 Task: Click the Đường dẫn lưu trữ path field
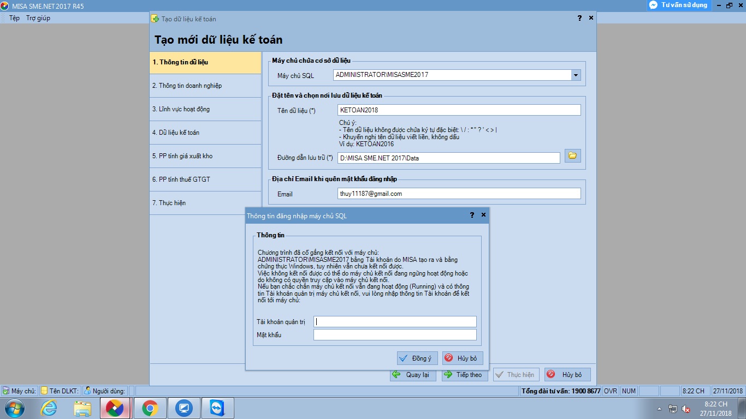point(449,158)
